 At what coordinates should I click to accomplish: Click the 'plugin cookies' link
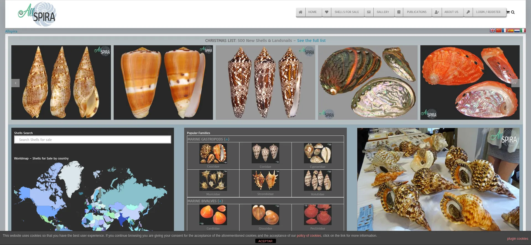coord(517,239)
